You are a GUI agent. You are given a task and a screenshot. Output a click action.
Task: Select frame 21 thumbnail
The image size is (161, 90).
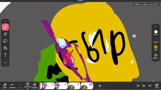click(49, 86)
